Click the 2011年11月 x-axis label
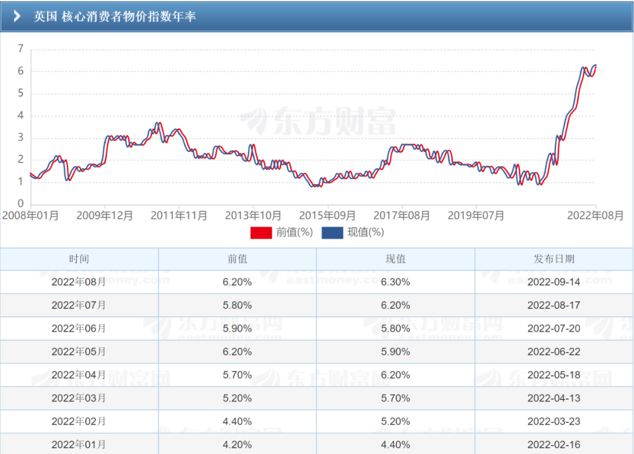Viewport: 634px width, 454px height. coord(179,215)
